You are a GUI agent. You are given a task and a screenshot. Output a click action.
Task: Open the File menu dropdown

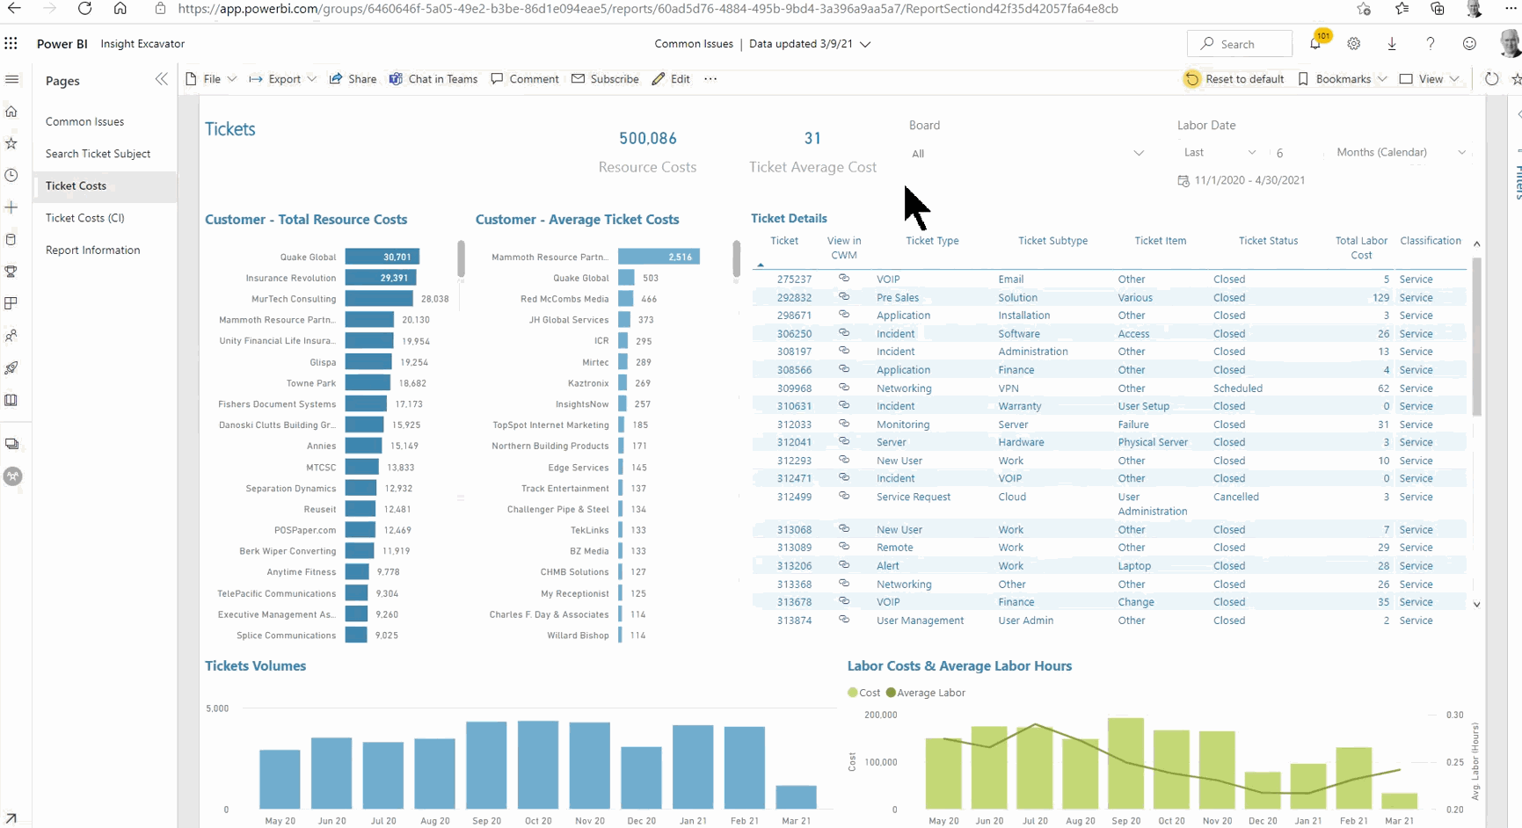(211, 79)
